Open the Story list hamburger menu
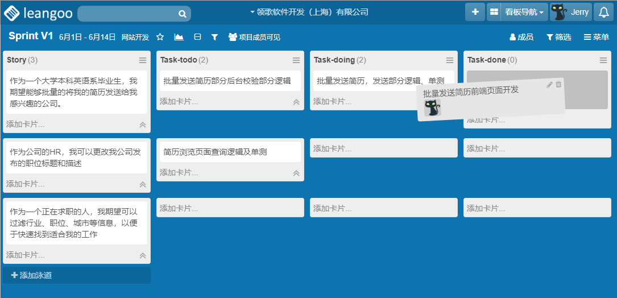 pyautogui.click(x=143, y=60)
